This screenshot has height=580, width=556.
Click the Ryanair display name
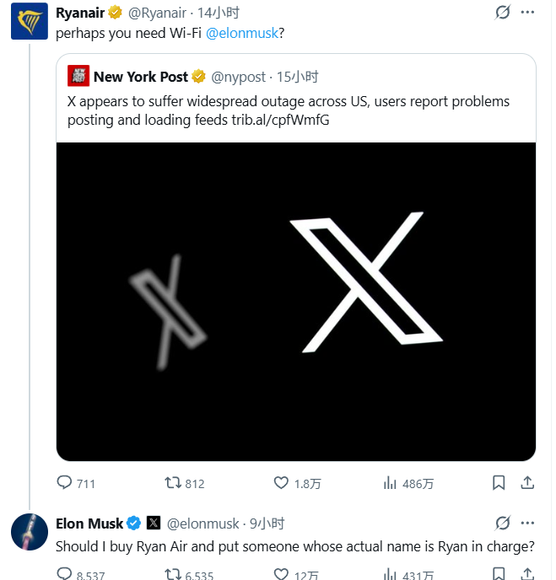pyautogui.click(x=79, y=13)
